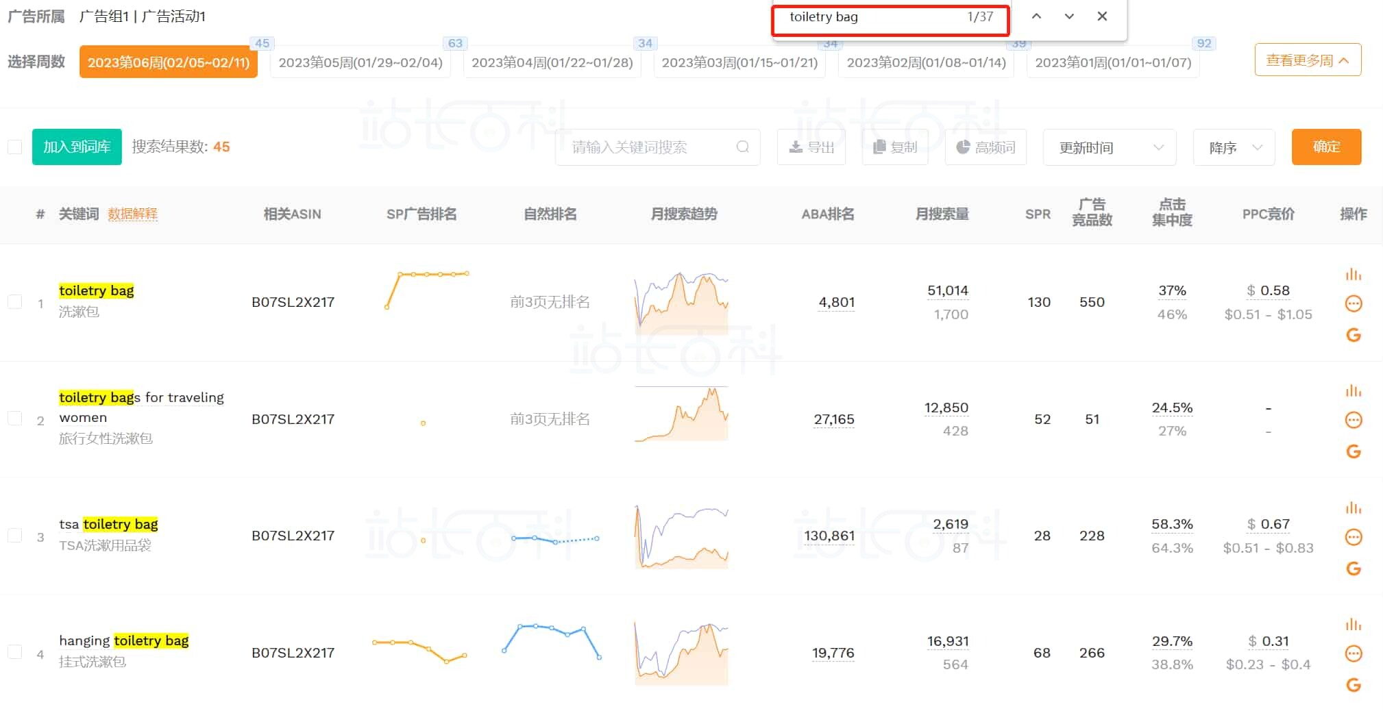Click the Google icon in row 2
1383x711 pixels.
1353,451
